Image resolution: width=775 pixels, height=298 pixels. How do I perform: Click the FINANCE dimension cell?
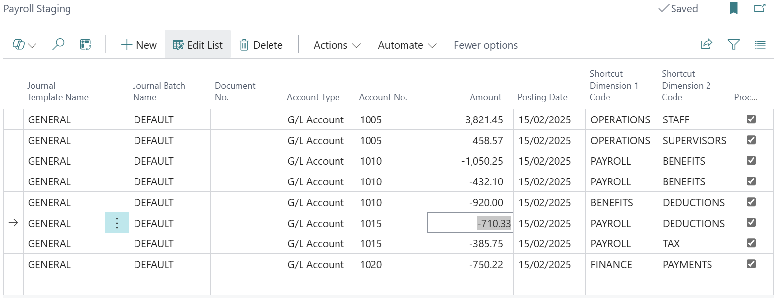coord(622,264)
